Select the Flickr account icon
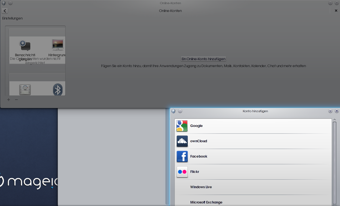This screenshot has height=206, width=340. point(182,172)
